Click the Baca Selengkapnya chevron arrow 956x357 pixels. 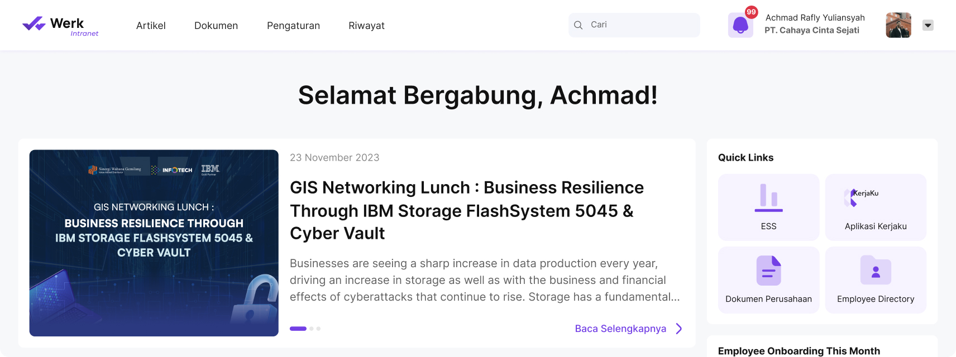point(679,329)
